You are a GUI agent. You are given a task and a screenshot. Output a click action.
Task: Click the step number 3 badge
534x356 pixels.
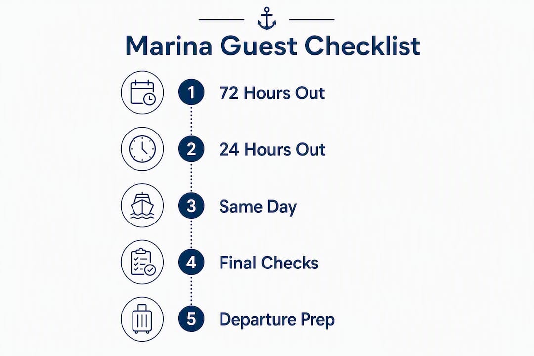point(191,206)
